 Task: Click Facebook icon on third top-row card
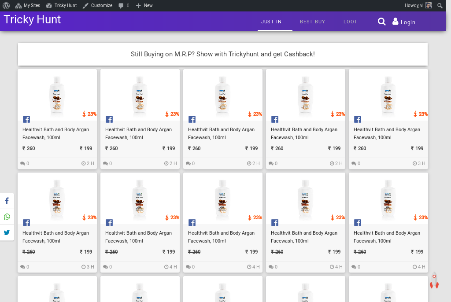[192, 119]
